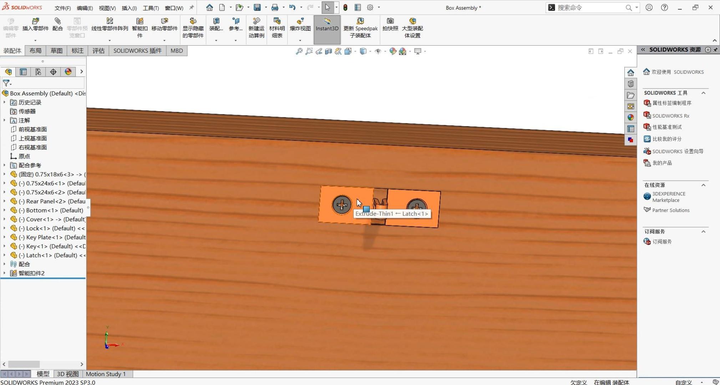
Task: Open the 工具(T) menu
Action: [x=151, y=8]
